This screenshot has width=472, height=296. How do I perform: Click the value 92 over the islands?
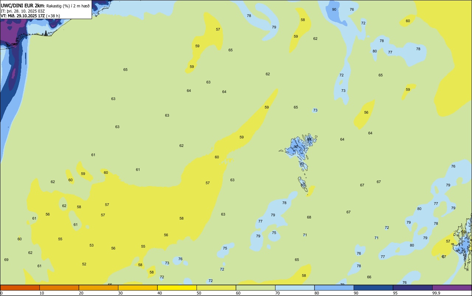[296, 147]
